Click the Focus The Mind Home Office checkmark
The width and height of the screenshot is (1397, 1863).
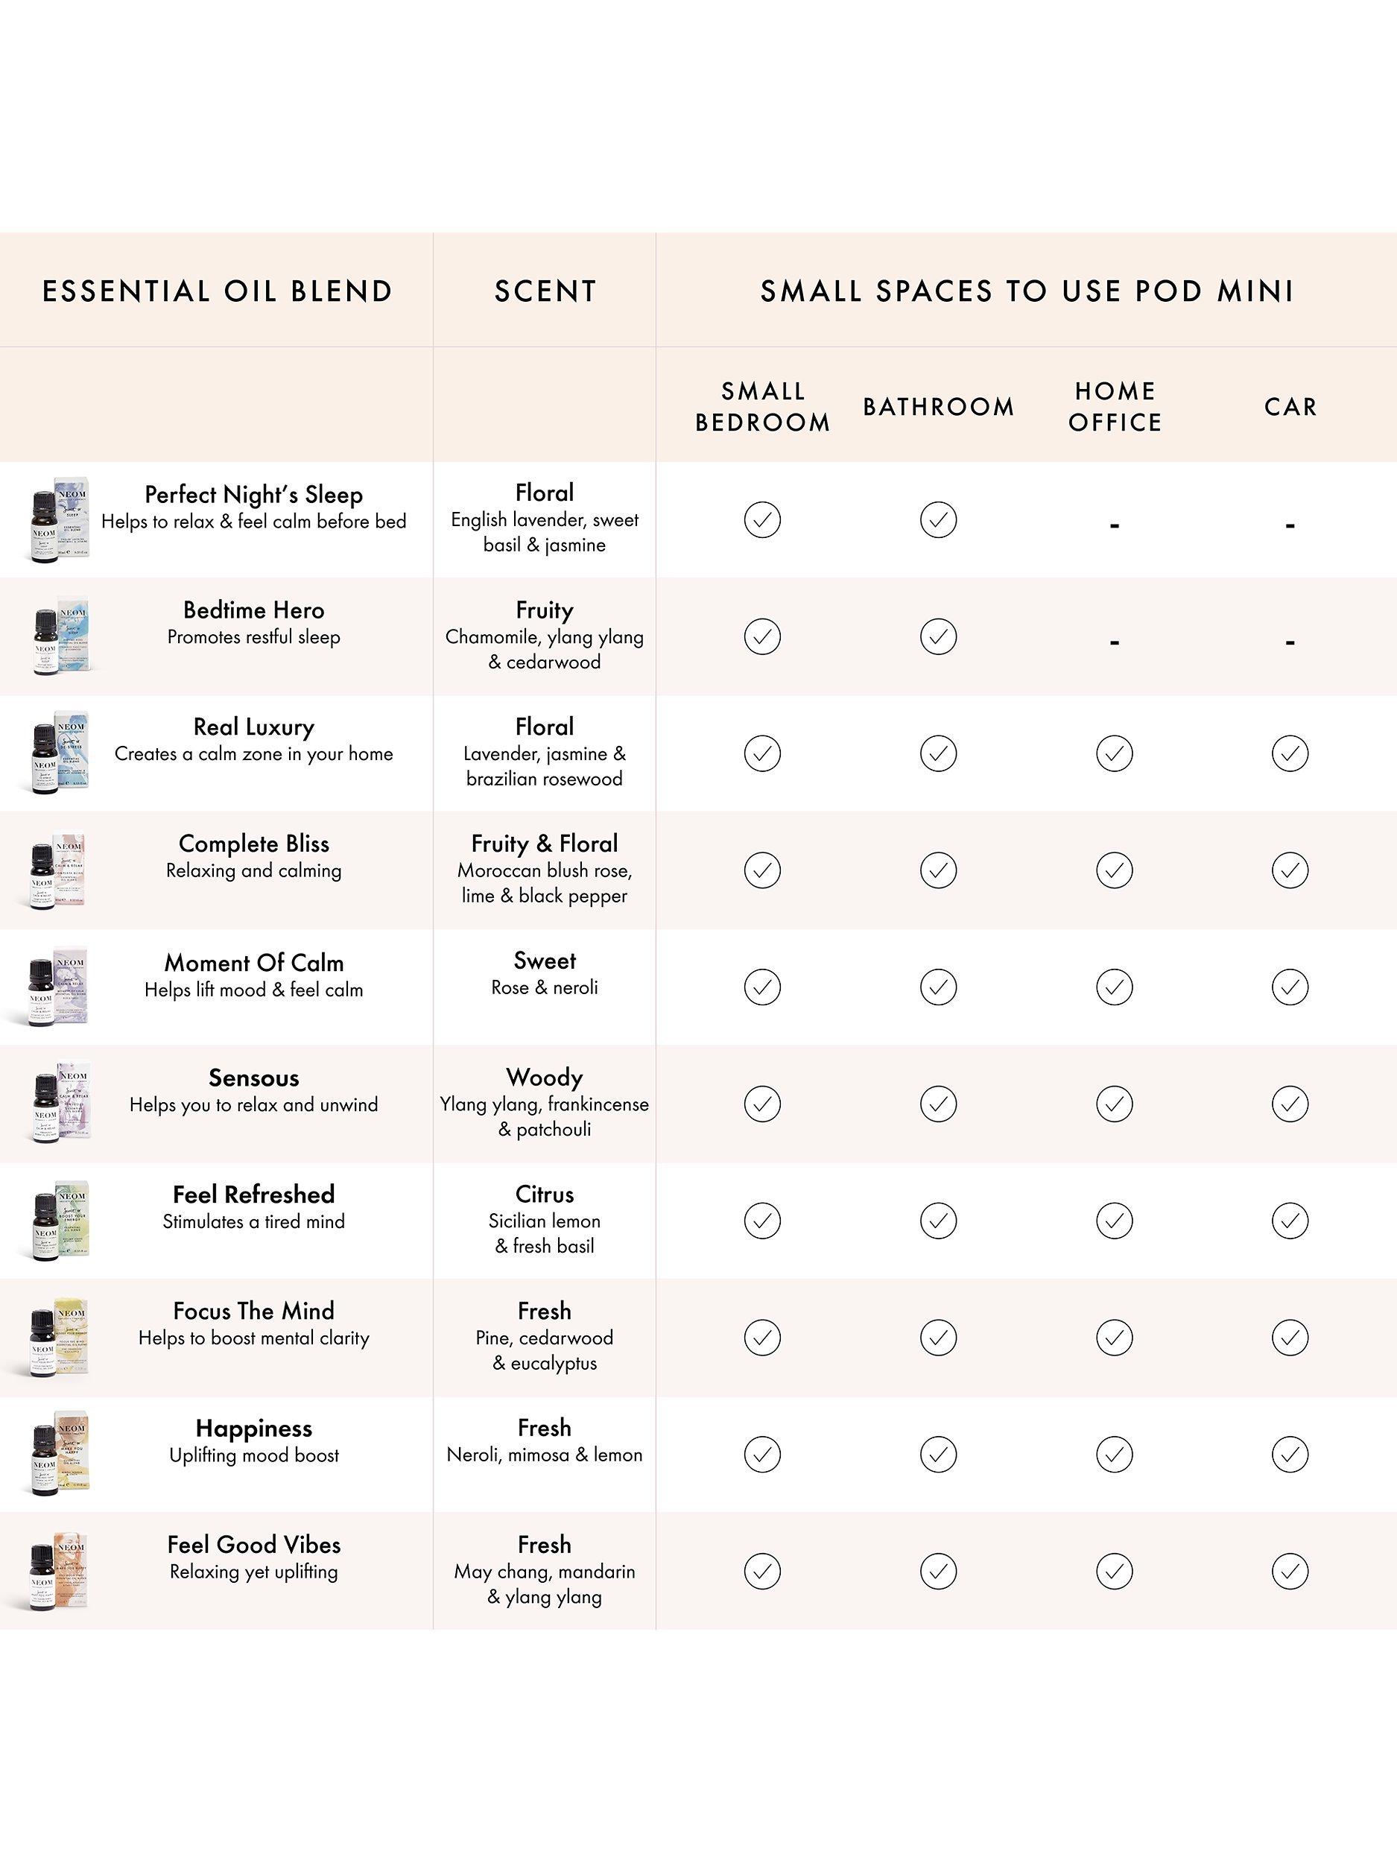(x=1114, y=1338)
